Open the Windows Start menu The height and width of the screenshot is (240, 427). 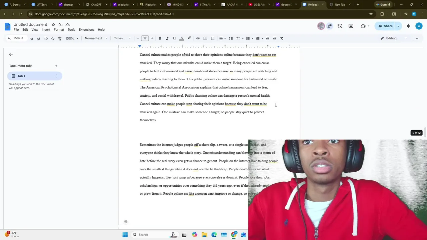point(125,235)
